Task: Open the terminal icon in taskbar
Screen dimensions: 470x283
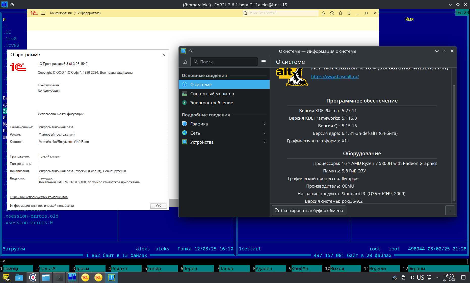Action: [x=59, y=278]
